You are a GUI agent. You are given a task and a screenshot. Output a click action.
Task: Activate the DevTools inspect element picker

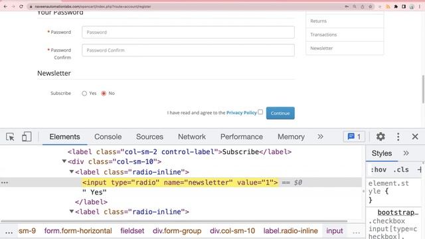pos(11,137)
